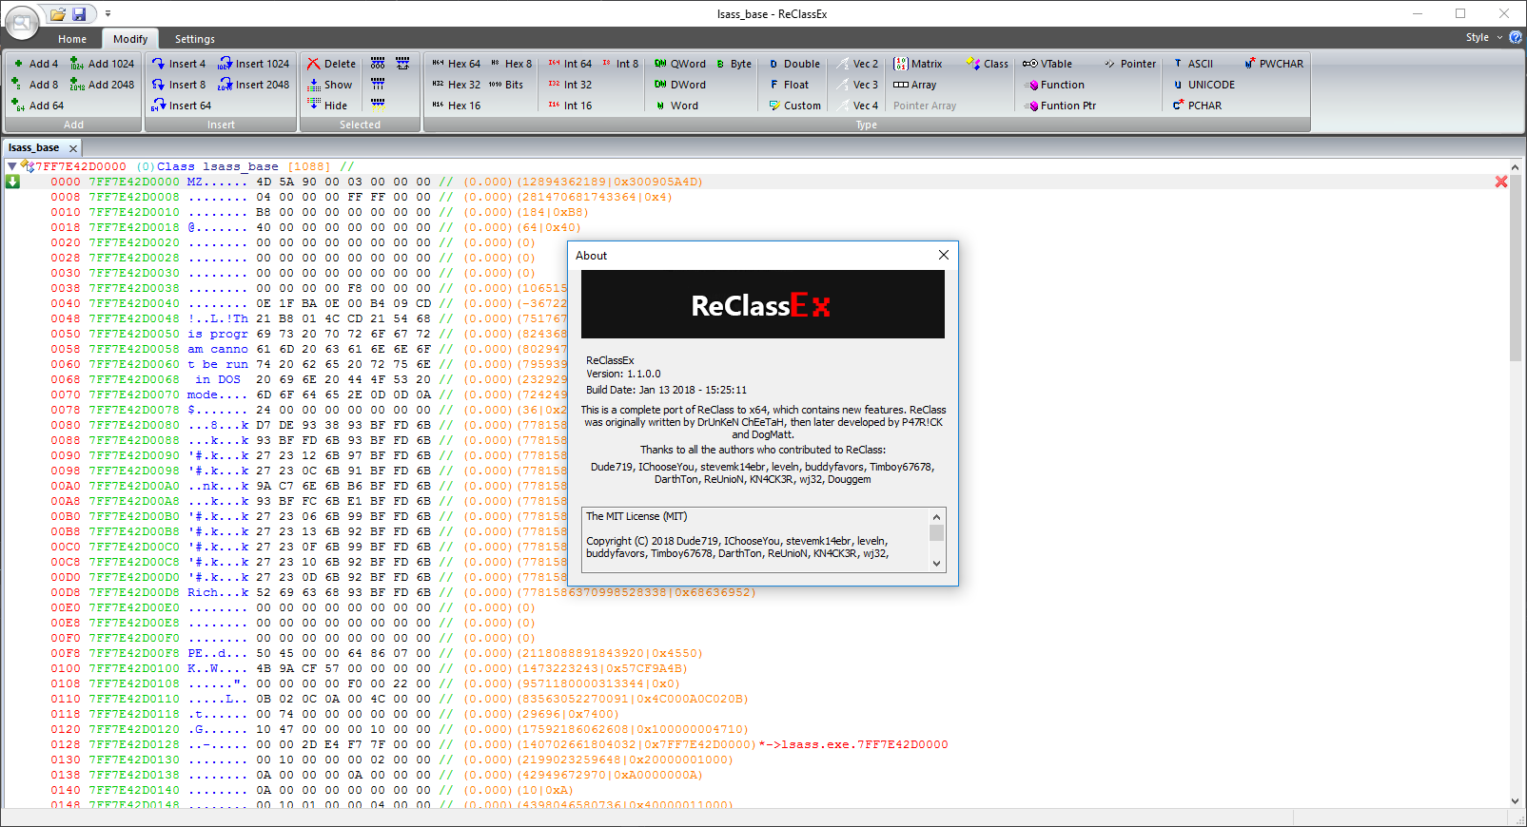The image size is (1527, 827).
Task: Set type to Custom
Action: (x=795, y=106)
